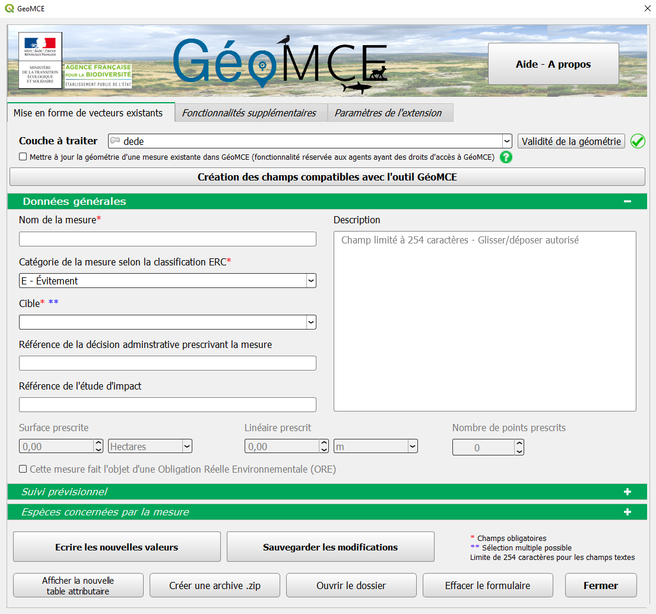Click the green geometry validity checkmark icon
The height and width of the screenshot is (614, 656).
click(x=638, y=141)
